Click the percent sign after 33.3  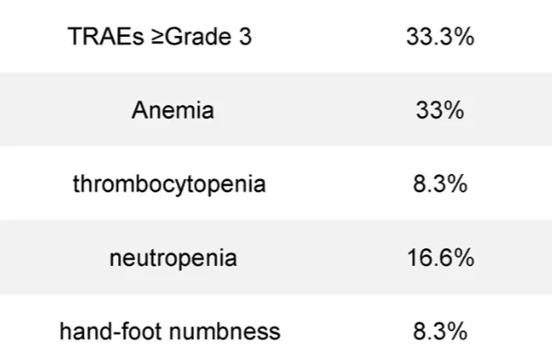tap(464, 38)
